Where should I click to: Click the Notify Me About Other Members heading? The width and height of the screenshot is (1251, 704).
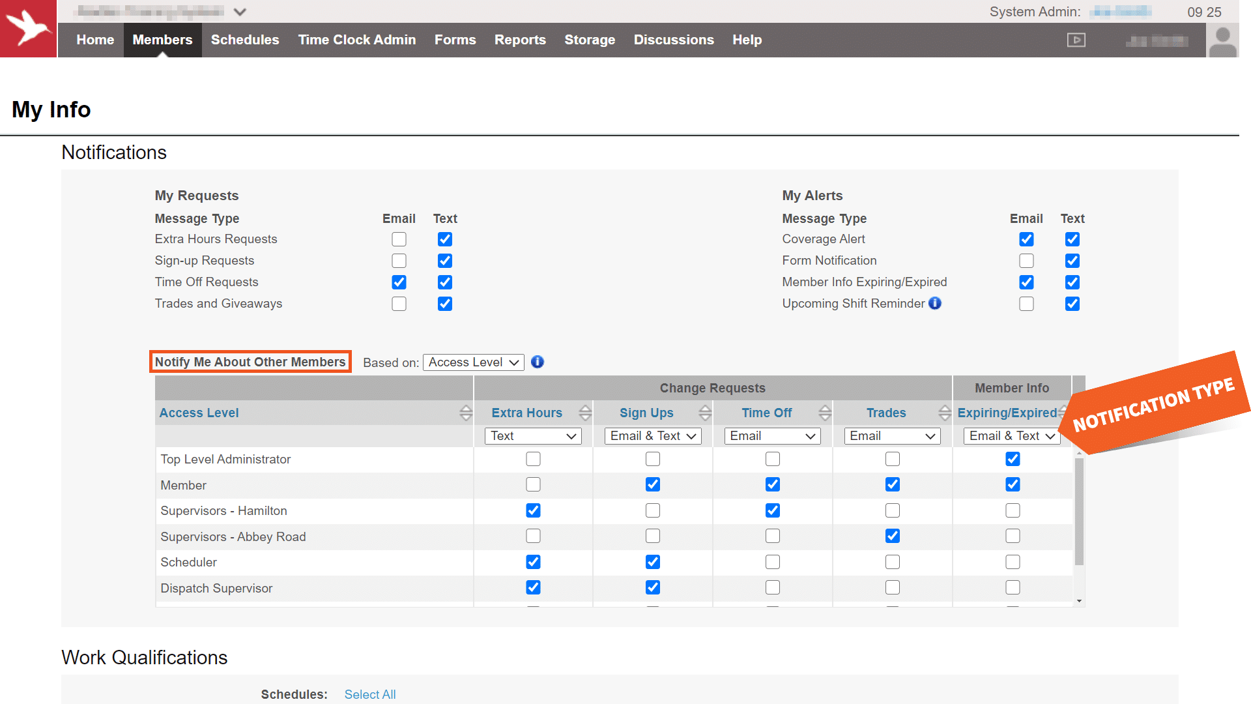point(250,362)
